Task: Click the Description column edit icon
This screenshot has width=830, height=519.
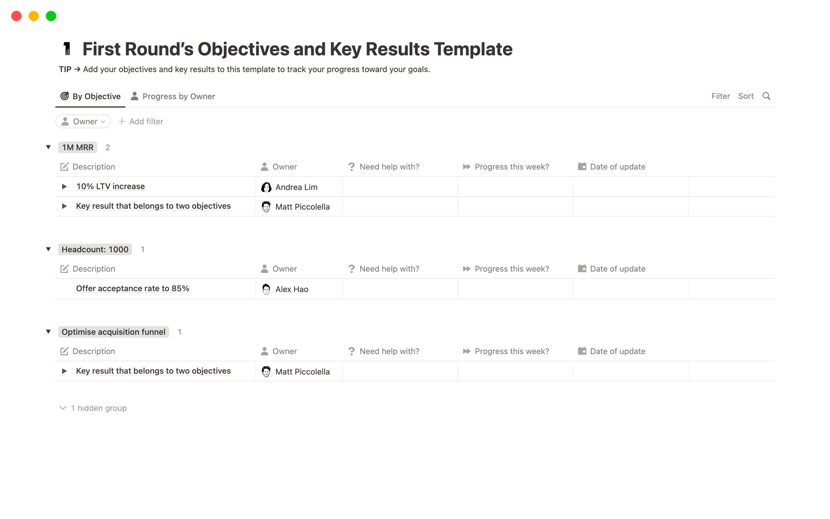Action: (64, 167)
